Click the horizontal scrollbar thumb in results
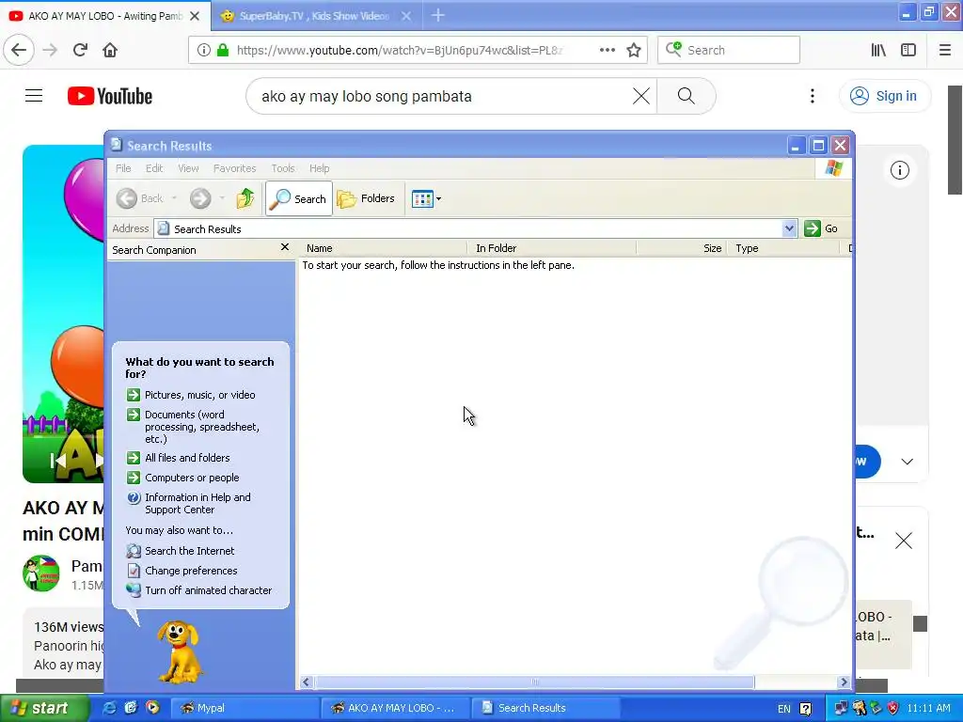 pyautogui.click(x=534, y=683)
